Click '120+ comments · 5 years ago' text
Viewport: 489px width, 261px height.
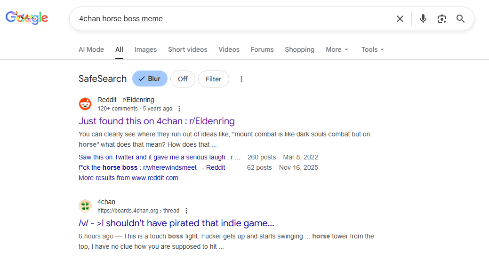[135, 109]
